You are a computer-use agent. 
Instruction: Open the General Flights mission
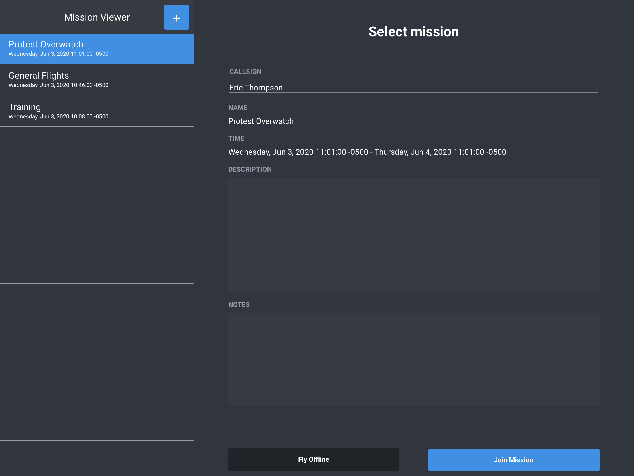(97, 80)
